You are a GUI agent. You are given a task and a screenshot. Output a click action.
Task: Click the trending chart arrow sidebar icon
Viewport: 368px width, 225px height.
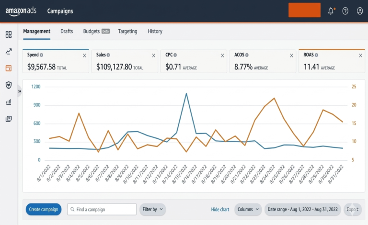9,51
